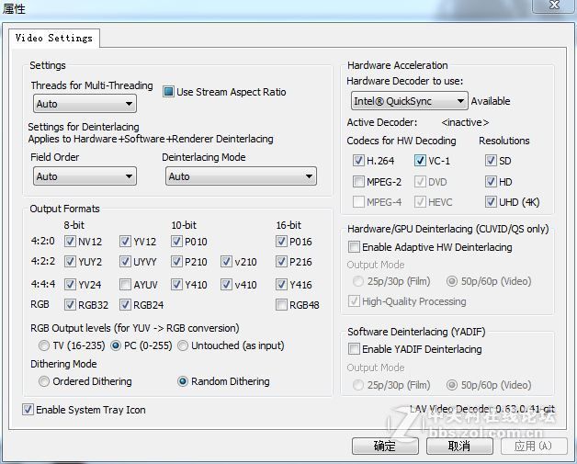This screenshot has width=577, height=464.
Task: Toggle YUY2 output format
Action: click(70, 262)
